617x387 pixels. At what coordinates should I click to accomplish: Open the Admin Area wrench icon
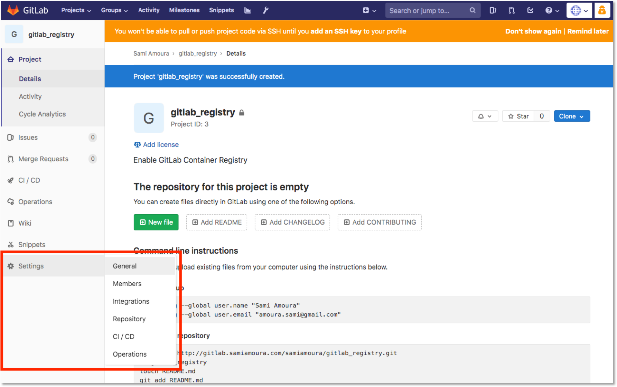pyautogui.click(x=265, y=10)
